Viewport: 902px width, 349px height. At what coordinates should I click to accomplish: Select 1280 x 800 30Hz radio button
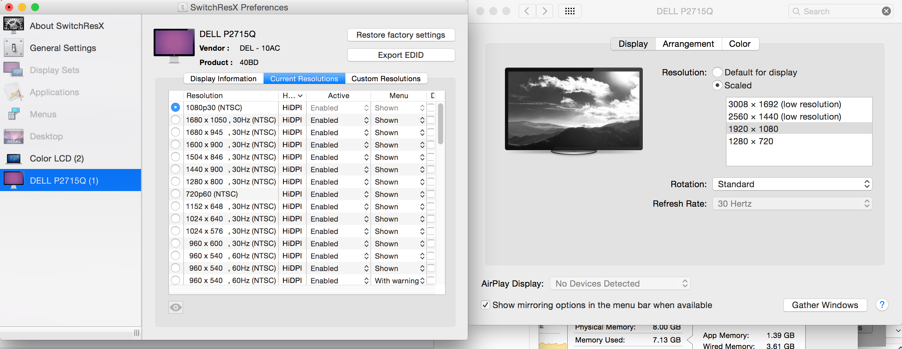[175, 182]
